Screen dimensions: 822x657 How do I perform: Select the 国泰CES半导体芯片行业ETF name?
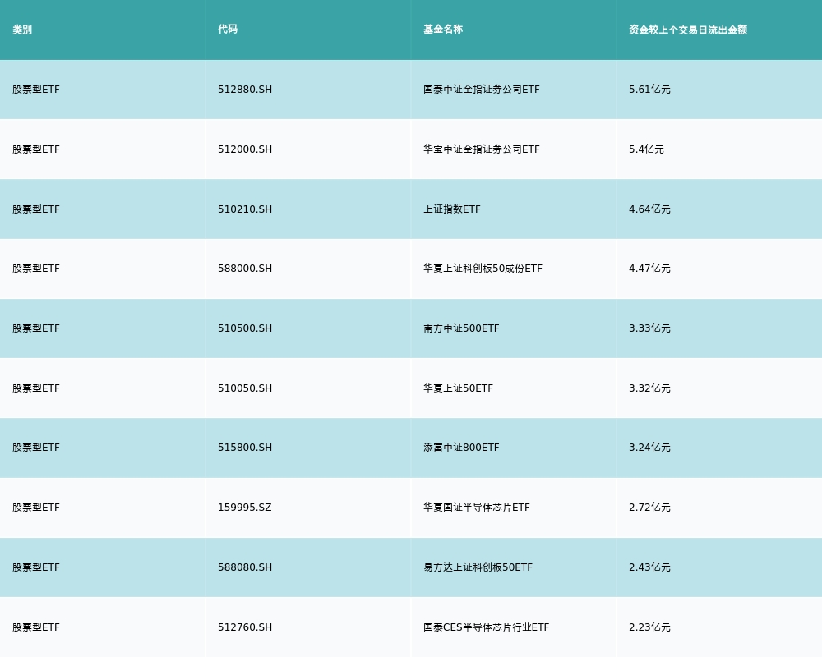coord(486,627)
